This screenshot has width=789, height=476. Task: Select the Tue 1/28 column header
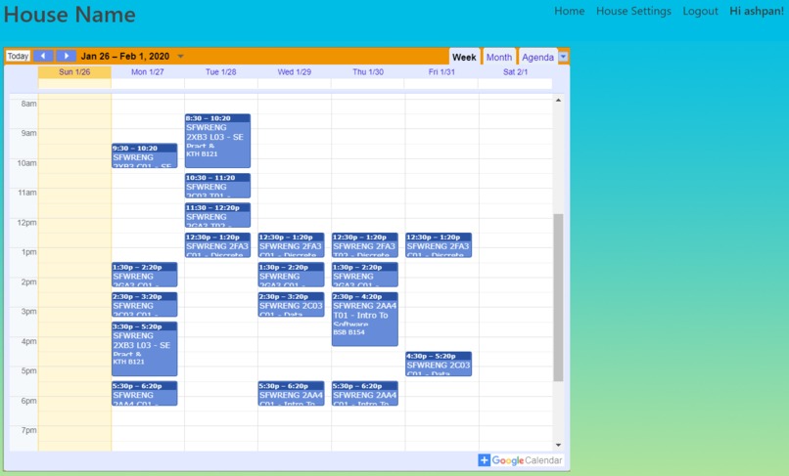click(x=221, y=72)
